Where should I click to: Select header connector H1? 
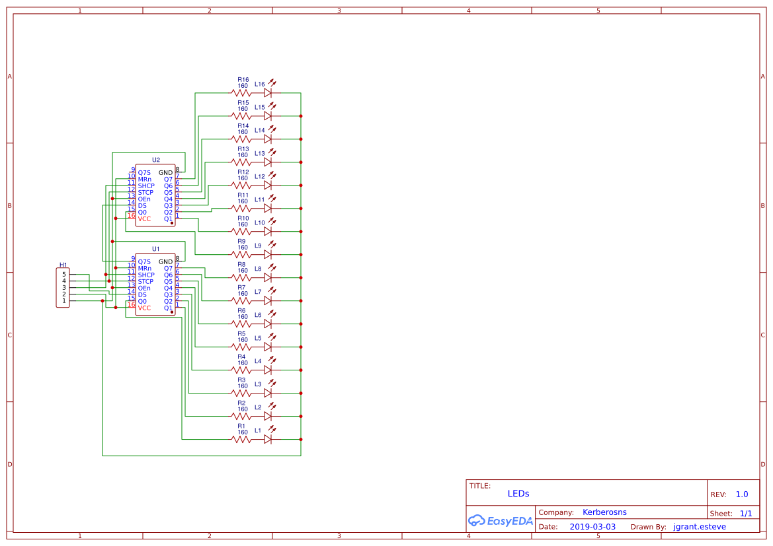62,287
